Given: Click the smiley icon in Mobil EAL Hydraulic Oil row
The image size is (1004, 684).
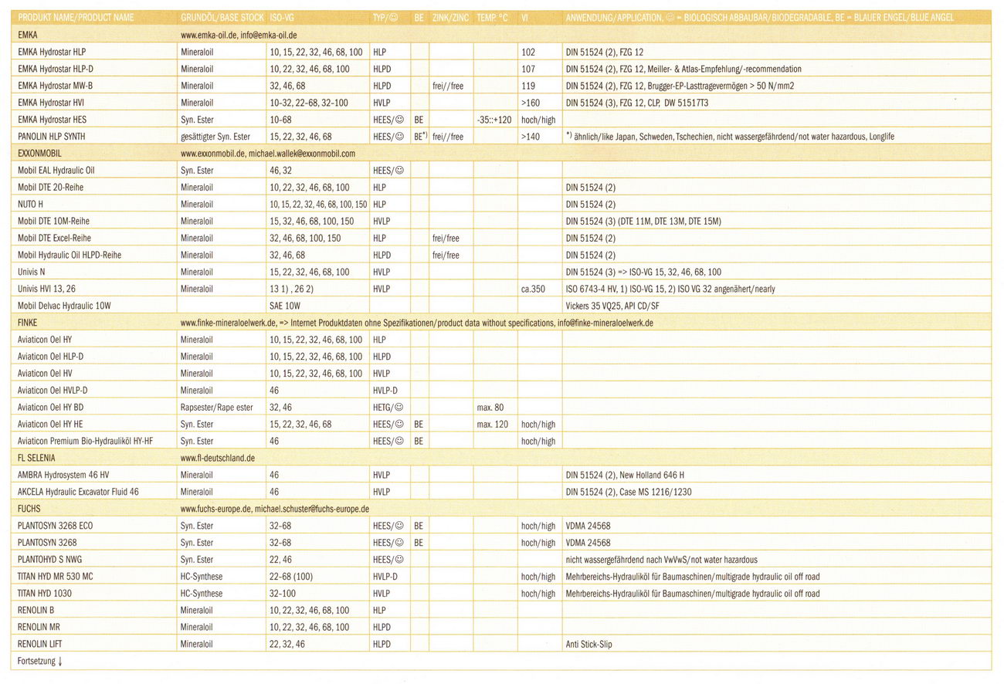Looking at the screenshot, I should click(400, 171).
